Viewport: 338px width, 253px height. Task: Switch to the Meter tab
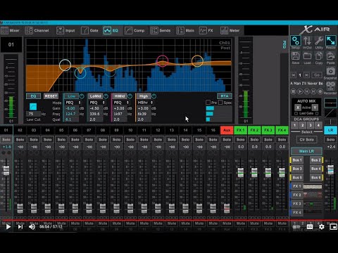[x=230, y=30]
